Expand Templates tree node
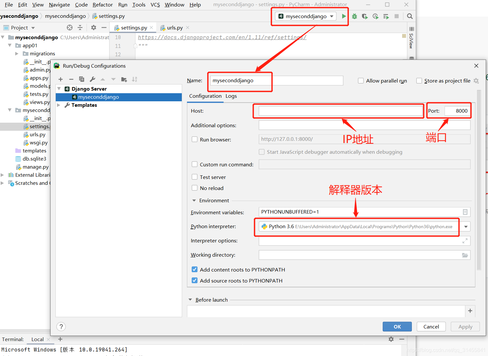This screenshot has width=488, height=356. pos(59,105)
